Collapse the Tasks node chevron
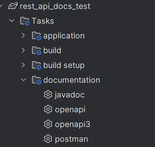This screenshot has width=155, height=147. [x=12, y=21]
